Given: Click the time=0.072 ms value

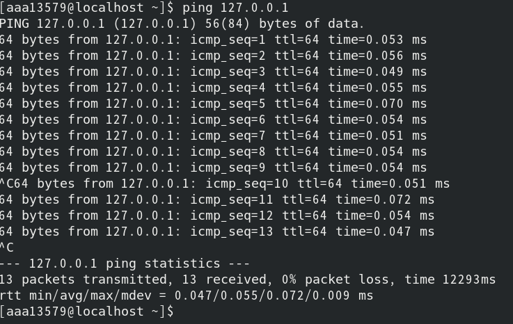Looking at the screenshot, I should point(385,200).
